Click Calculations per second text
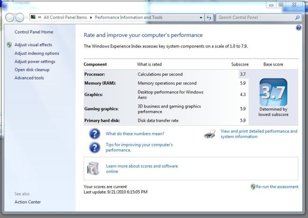This screenshot has height=218, width=308. coord(160,74)
